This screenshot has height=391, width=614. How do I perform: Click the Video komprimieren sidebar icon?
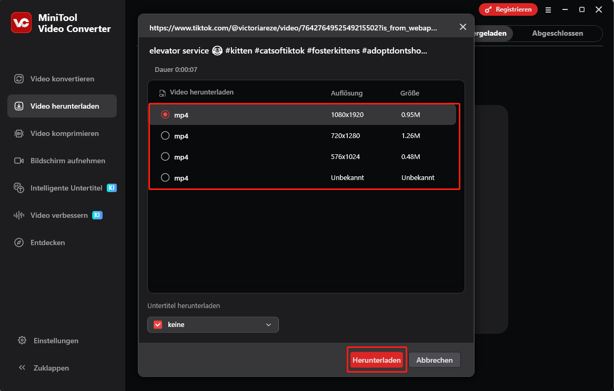[x=19, y=134]
